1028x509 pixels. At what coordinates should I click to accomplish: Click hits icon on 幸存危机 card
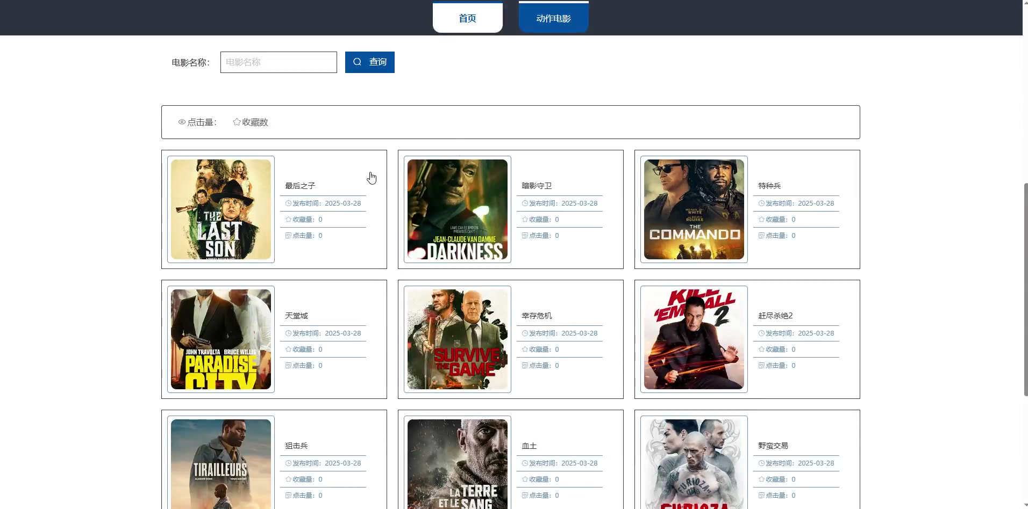[x=525, y=366]
